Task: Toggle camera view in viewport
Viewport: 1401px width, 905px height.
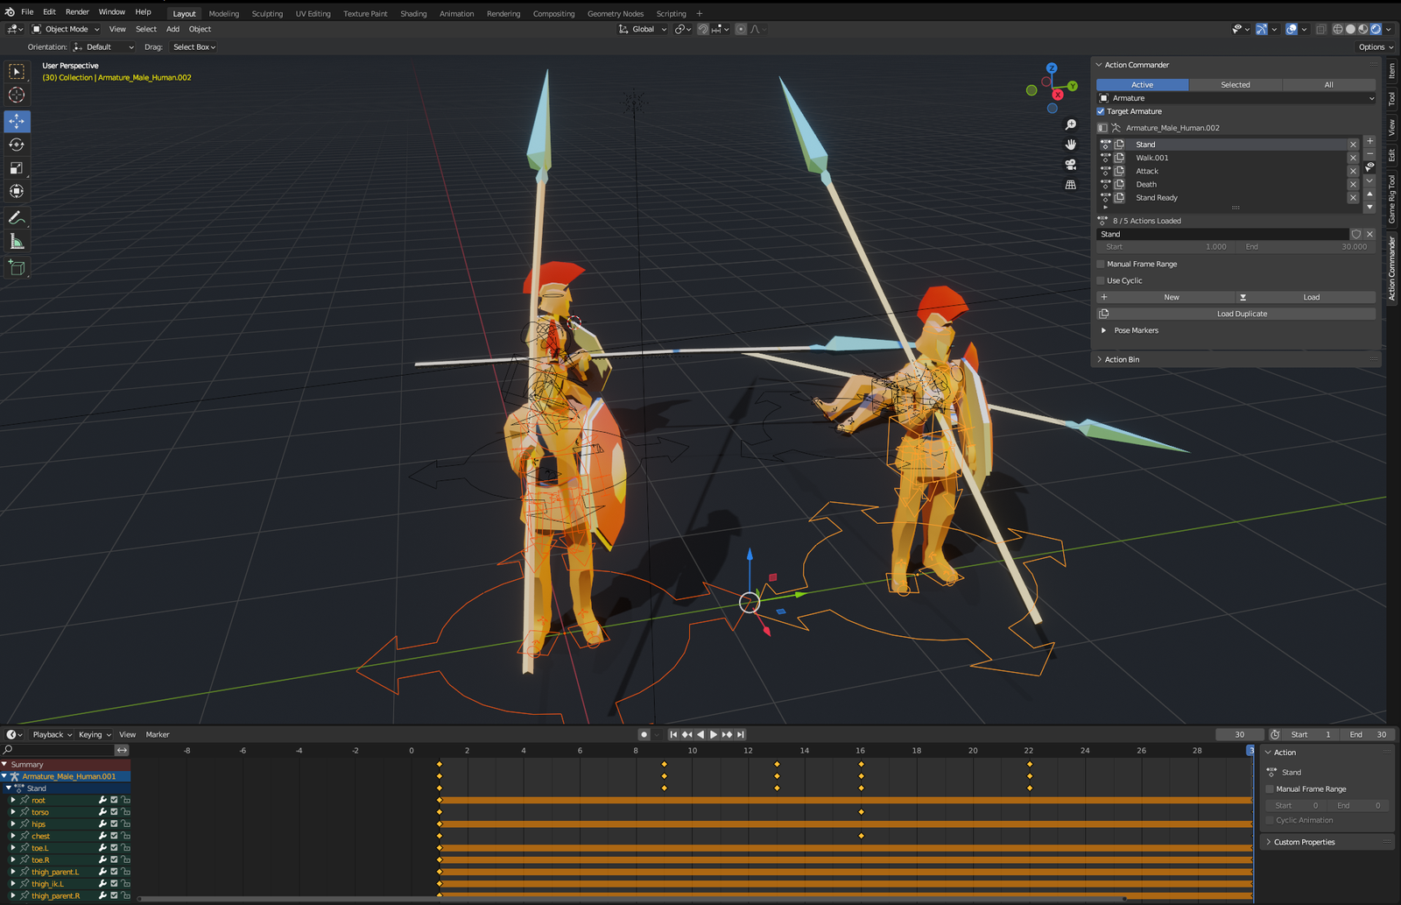Action: pos(1070,165)
